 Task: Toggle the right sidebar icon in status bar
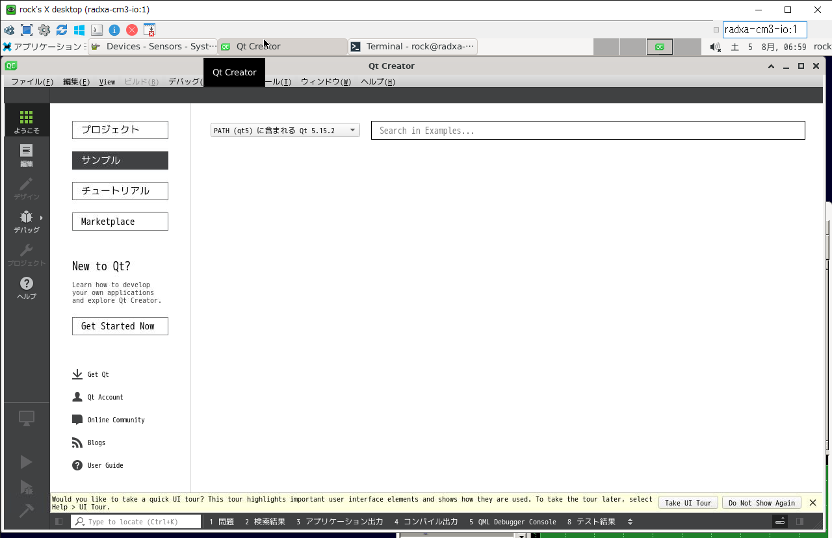[x=799, y=521]
